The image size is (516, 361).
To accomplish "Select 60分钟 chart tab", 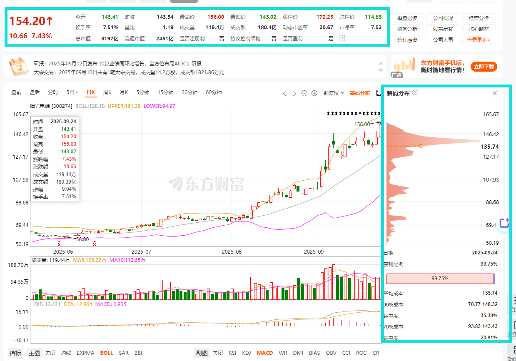I will coord(214,92).
